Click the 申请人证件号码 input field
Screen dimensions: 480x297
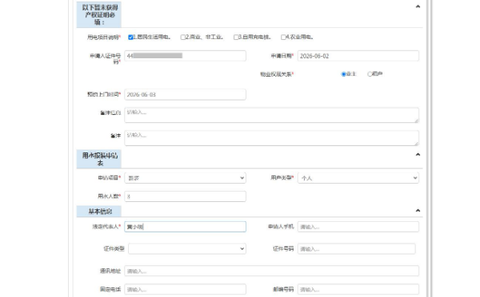[x=186, y=56]
